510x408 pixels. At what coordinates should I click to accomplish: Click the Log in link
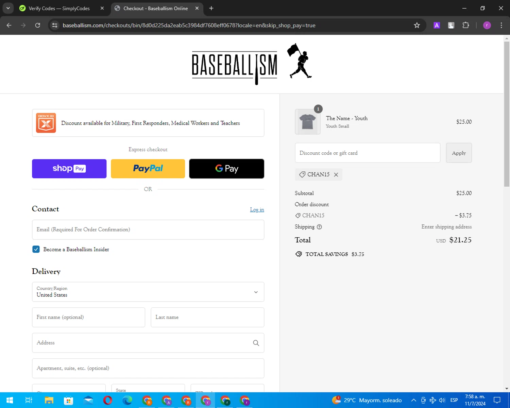pos(257,209)
